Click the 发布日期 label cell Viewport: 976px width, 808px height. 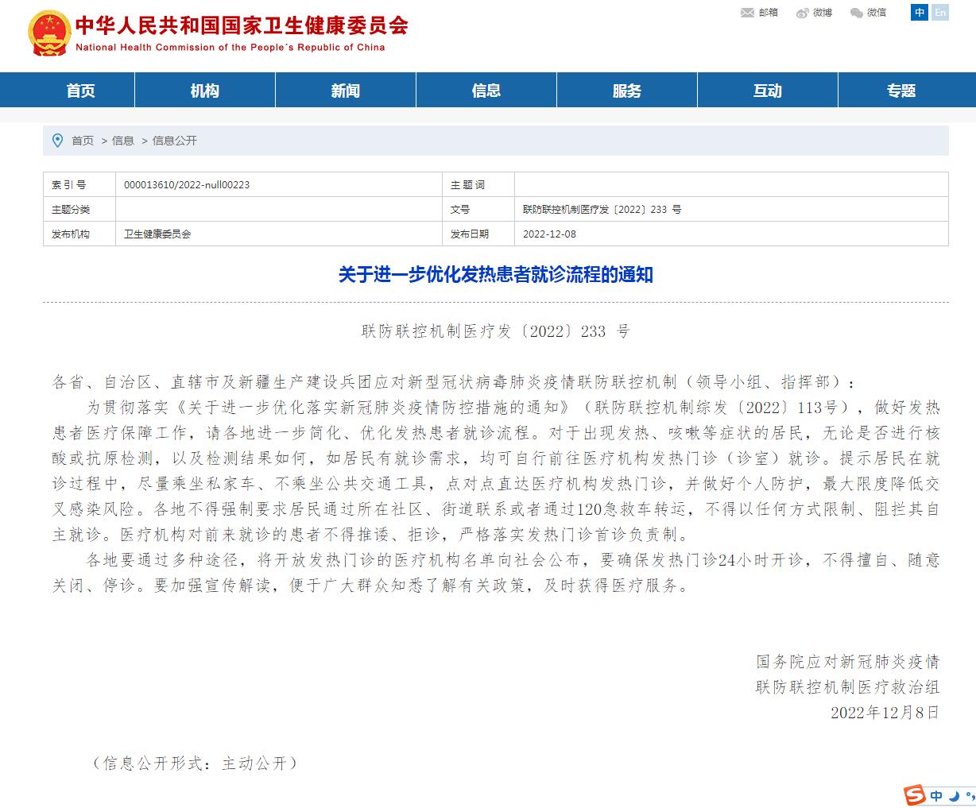[478, 234]
